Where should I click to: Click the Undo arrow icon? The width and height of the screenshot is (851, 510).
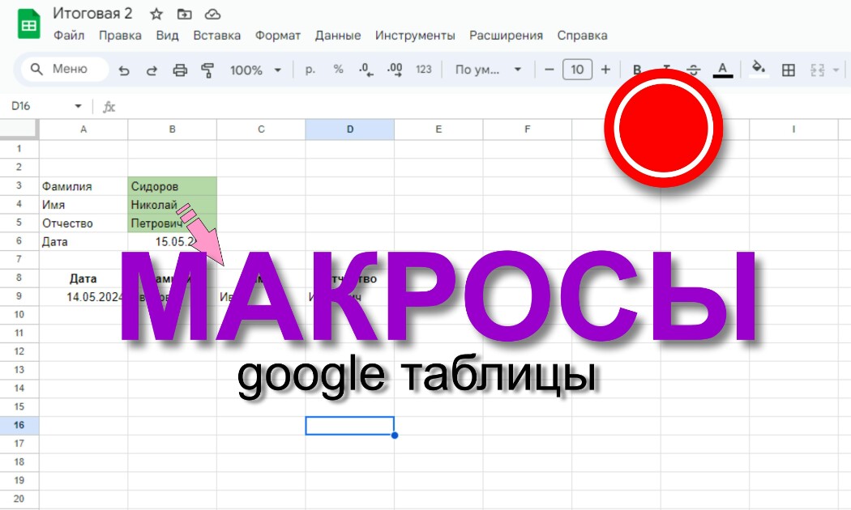coord(124,70)
